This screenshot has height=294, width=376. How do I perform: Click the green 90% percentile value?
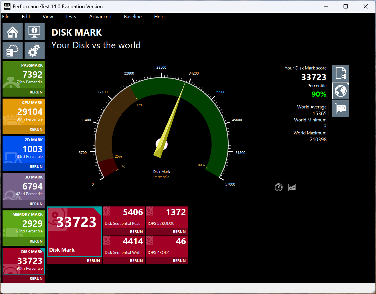[319, 94]
